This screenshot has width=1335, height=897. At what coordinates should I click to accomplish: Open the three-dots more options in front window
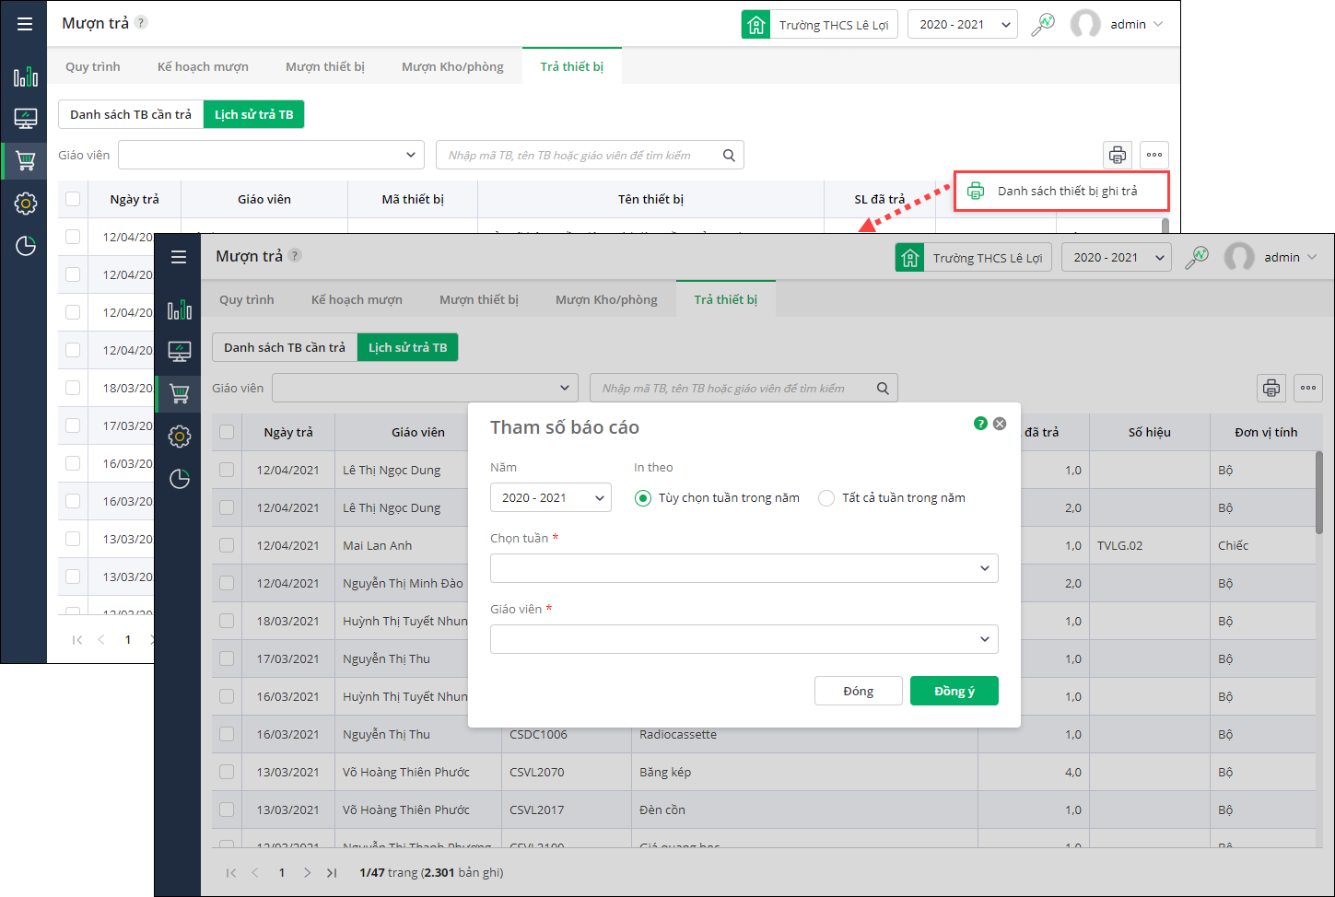tap(1308, 389)
